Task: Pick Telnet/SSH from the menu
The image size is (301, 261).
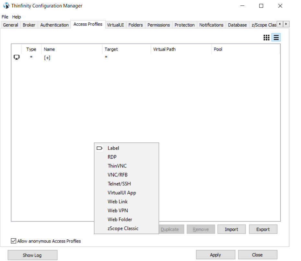Action: 126,184
